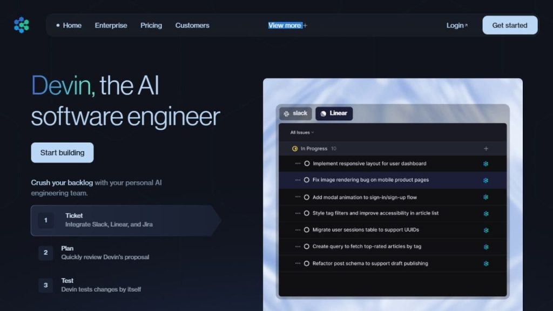Image resolution: width=553 pixels, height=311 pixels.
Task: Click Devin icon on modal animation row
Action: 486,197
